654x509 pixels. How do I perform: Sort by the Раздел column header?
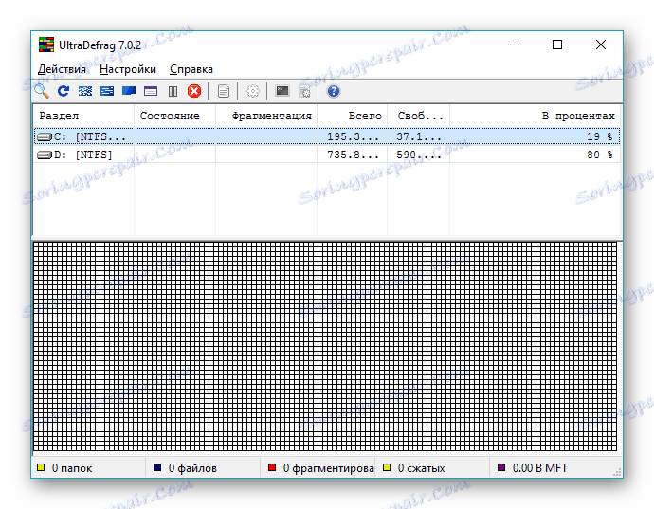83,116
